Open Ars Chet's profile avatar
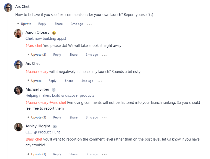 (8, 7)
